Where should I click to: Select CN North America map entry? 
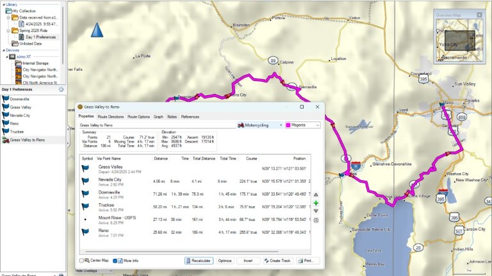pyautogui.click(x=40, y=83)
